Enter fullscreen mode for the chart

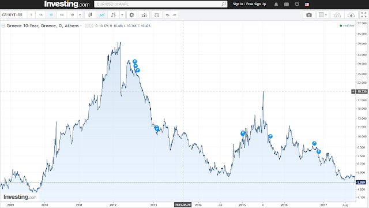click(x=364, y=15)
